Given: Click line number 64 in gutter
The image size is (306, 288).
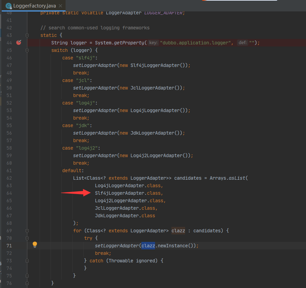Looking at the screenshot, I should click(x=9, y=193).
